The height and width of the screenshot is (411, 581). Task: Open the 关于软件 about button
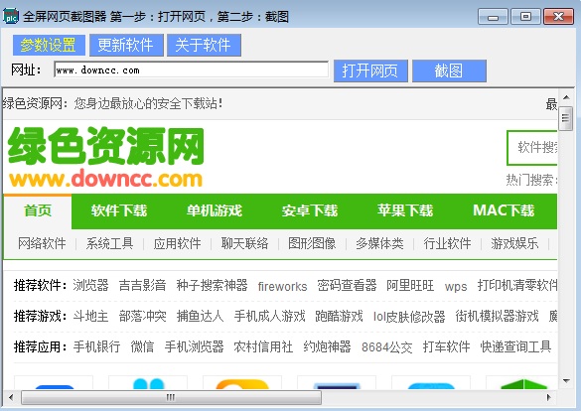204,46
